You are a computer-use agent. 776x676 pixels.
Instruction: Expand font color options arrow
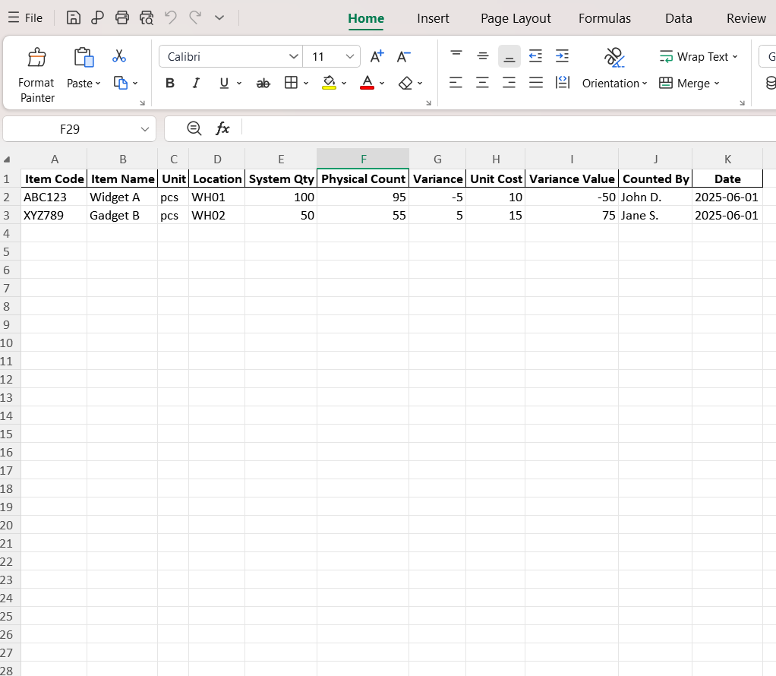coord(382,84)
